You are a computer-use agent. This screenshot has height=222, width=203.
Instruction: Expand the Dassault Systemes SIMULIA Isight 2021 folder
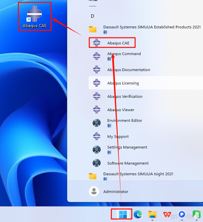point(131,176)
